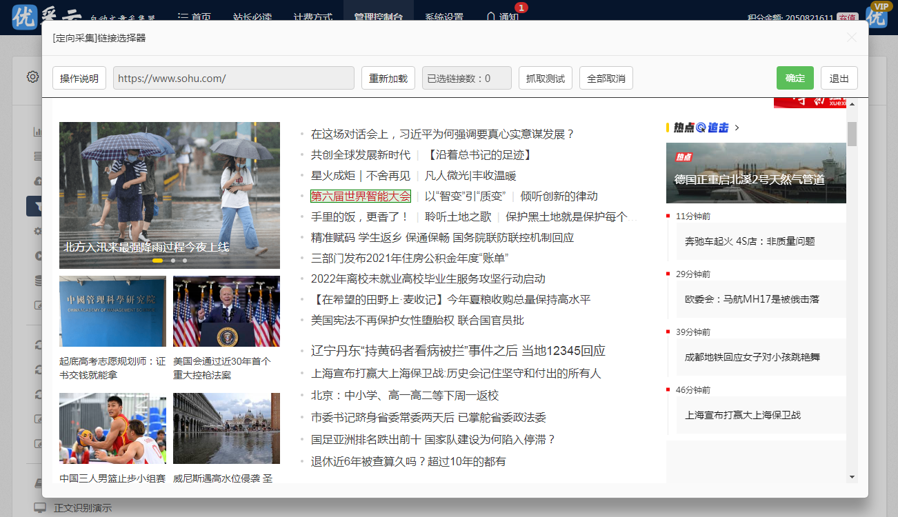This screenshot has height=517, width=898.
Task: Open the settings gear in left sidebar
Action: (x=32, y=77)
